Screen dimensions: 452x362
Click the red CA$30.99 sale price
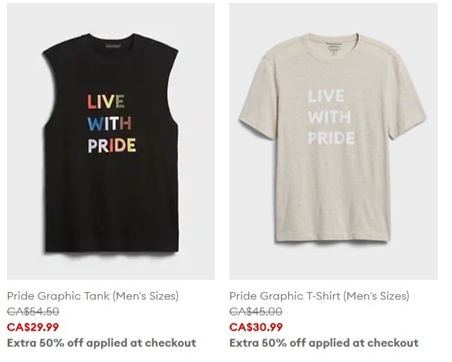pos(256,327)
